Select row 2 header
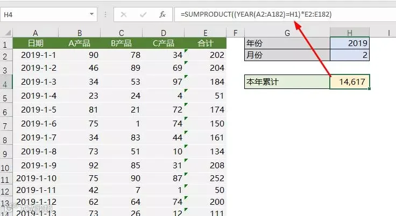The image size is (396, 216). click(5, 56)
